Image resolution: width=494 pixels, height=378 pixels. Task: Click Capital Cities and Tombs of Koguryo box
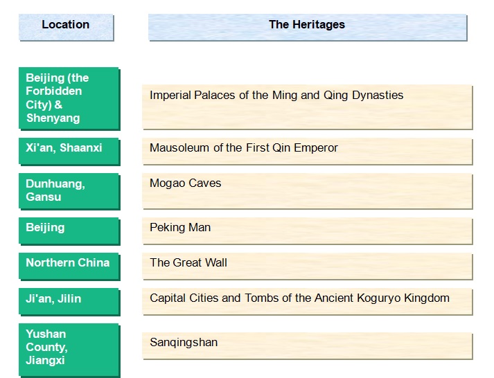[307, 301]
